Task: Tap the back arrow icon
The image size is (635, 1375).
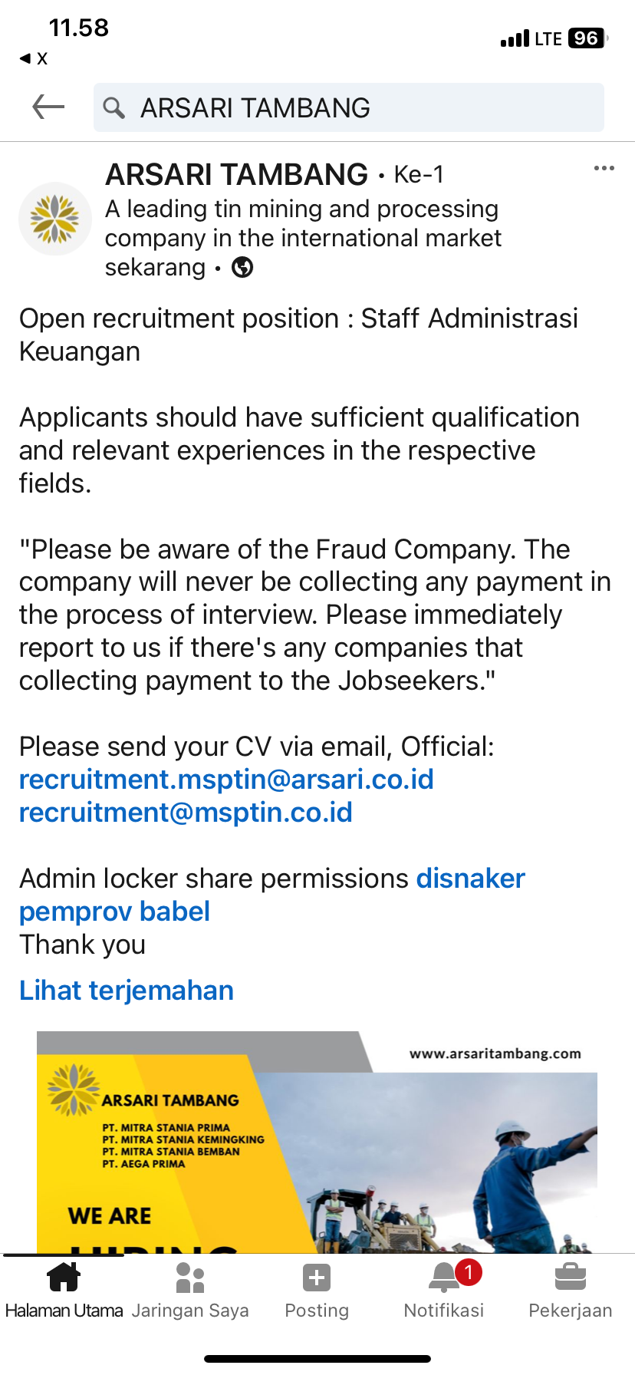Action: click(48, 107)
